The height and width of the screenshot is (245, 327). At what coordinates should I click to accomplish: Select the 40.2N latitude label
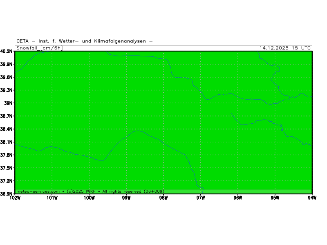pos(7,51)
